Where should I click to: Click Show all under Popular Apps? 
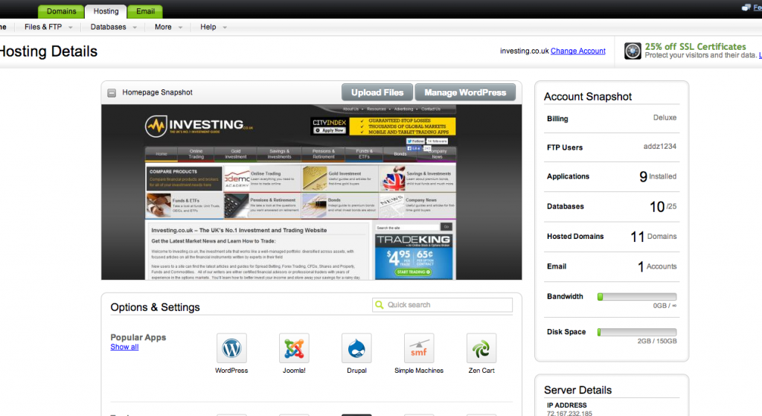coord(124,347)
